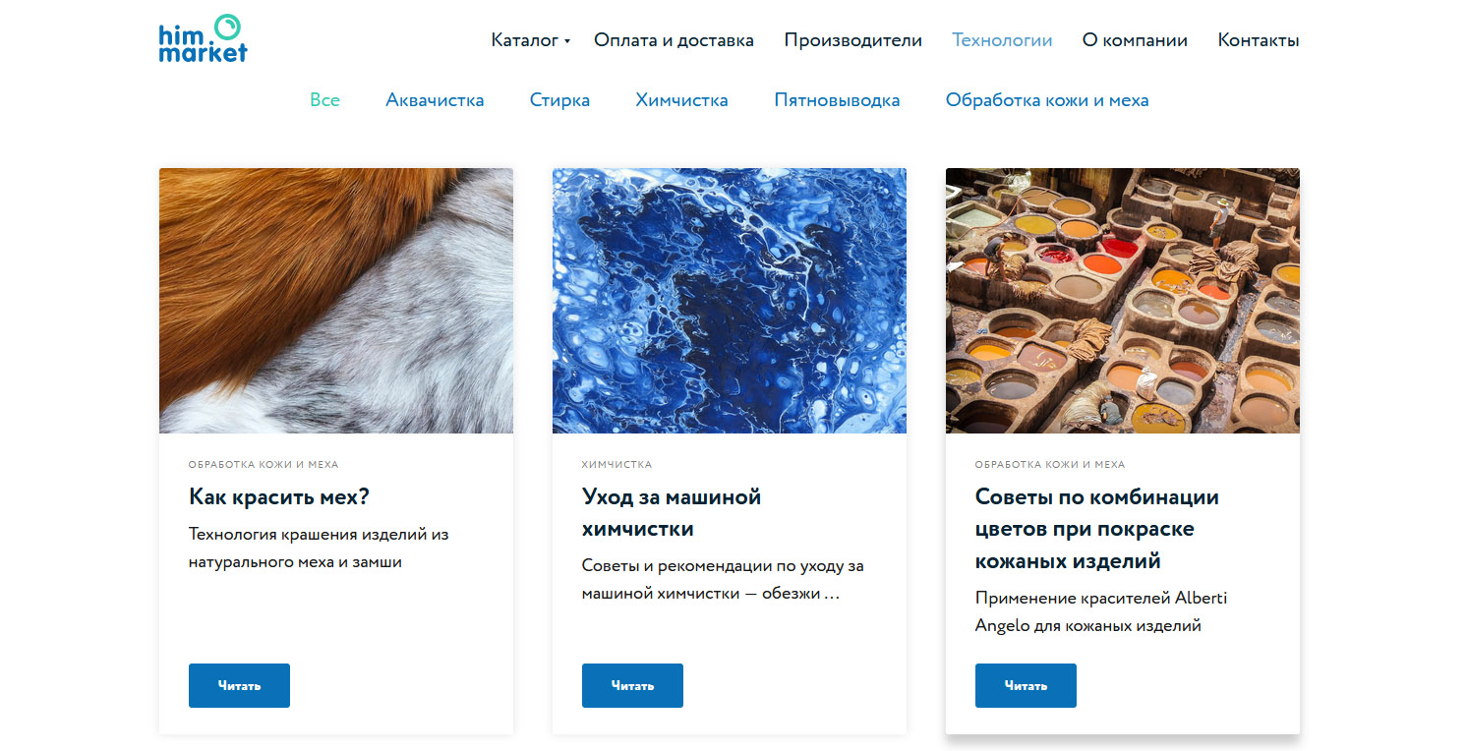Open Контакты page

[1259, 40]
